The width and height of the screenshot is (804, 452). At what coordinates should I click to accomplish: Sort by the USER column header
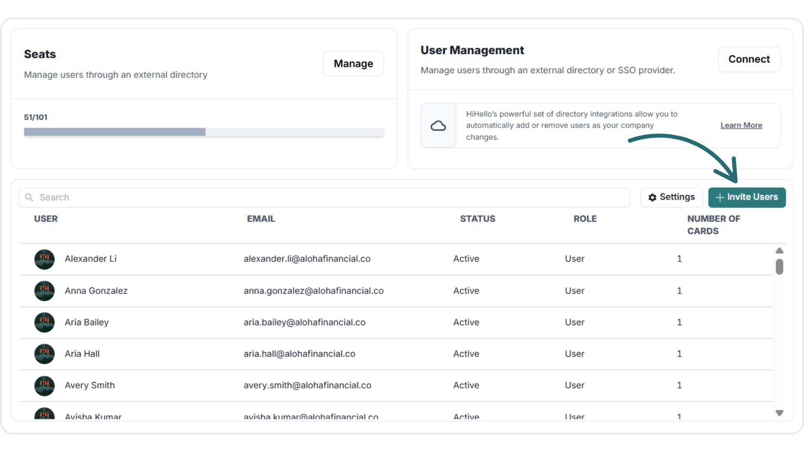(x=46, y=219)
